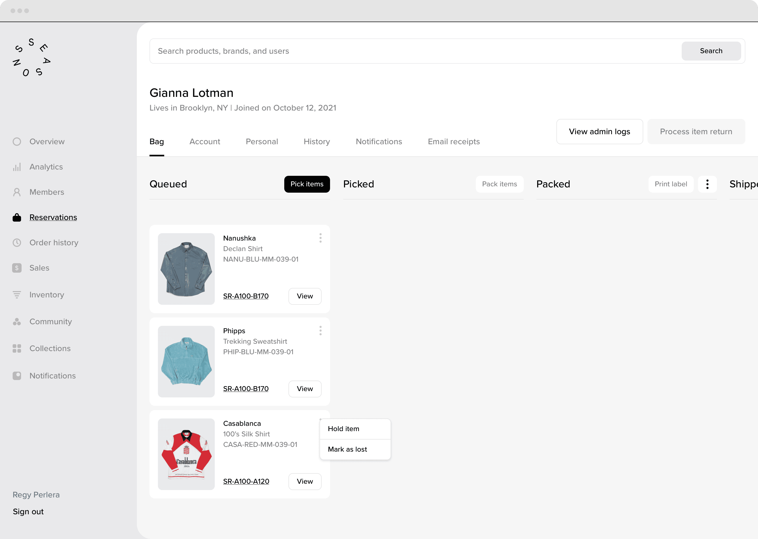Switch to the History tab
This screenshot has width=758, height=539.
click(316, 141)
